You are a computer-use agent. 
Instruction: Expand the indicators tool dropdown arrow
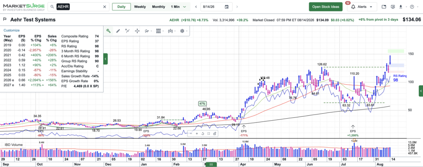[x=151, y=31]
